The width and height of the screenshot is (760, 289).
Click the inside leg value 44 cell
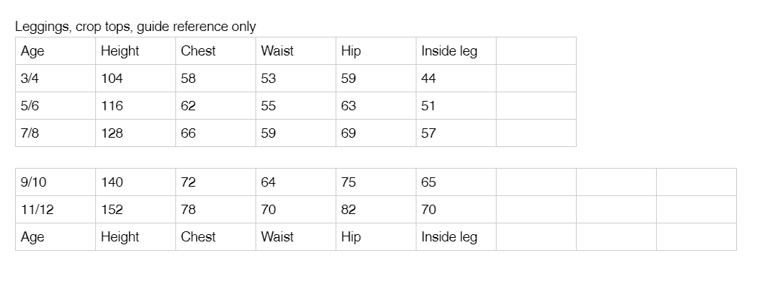455,79
